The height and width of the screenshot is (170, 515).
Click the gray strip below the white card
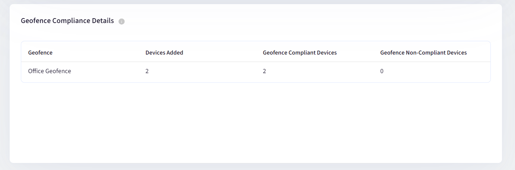click(256, 167)
